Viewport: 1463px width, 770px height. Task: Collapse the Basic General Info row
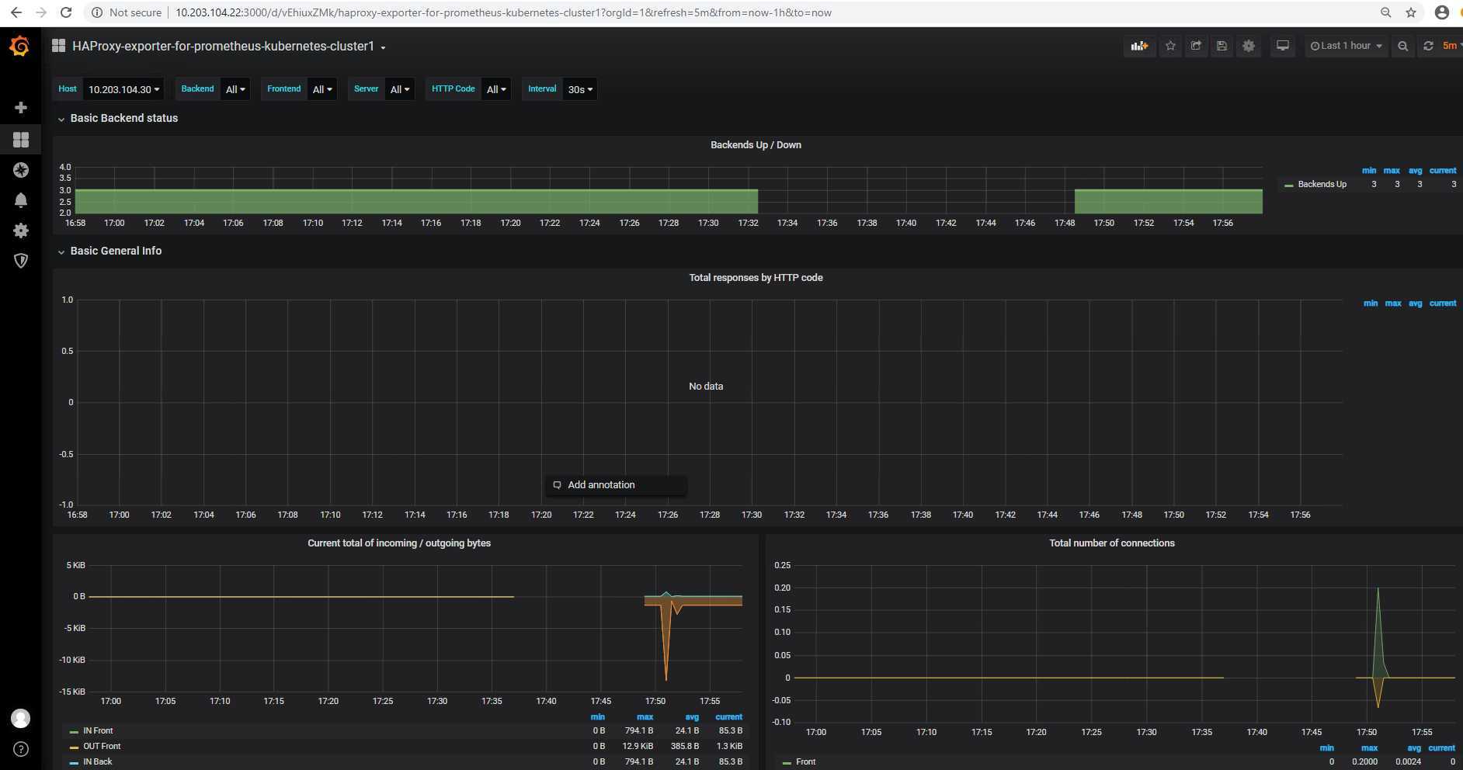pyautogui.click(x=109, y=251)
